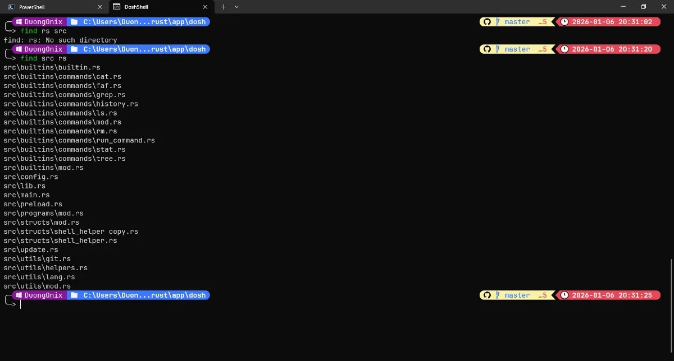Close the PowerShell tab
Image resolution: width=674 pixels, height=361 pixels.
pyautogui.click(x=100, y=7)
